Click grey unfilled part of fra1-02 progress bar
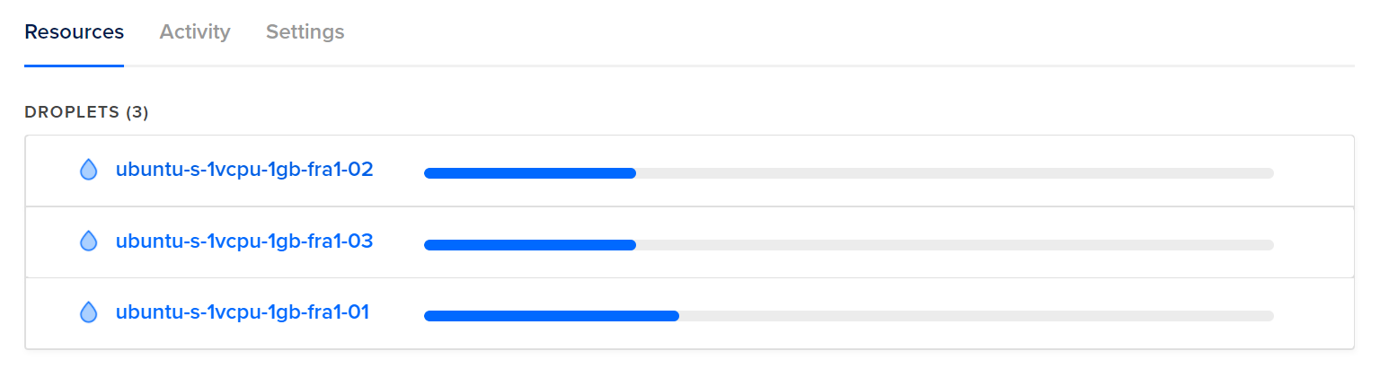This screenshot has width=1380, height=386. (955, 173)
